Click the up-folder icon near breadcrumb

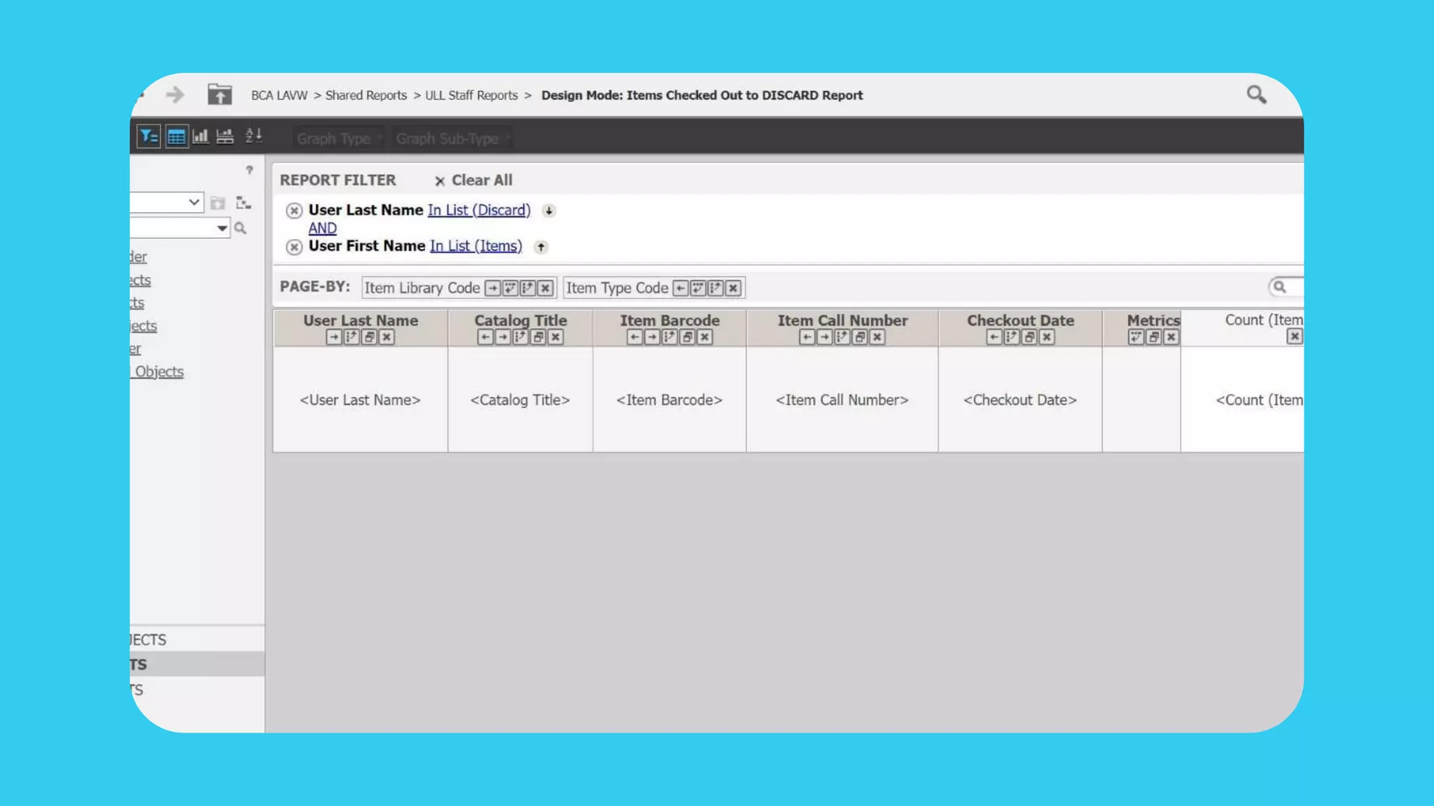point(219,94)
